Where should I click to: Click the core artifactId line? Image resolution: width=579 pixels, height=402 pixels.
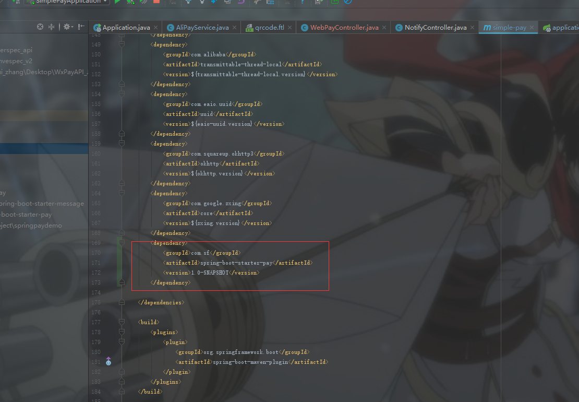tap(208, 213)
